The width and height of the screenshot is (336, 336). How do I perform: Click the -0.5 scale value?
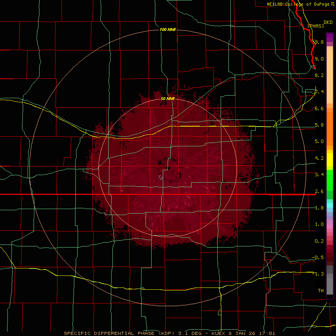coord(318,257)
